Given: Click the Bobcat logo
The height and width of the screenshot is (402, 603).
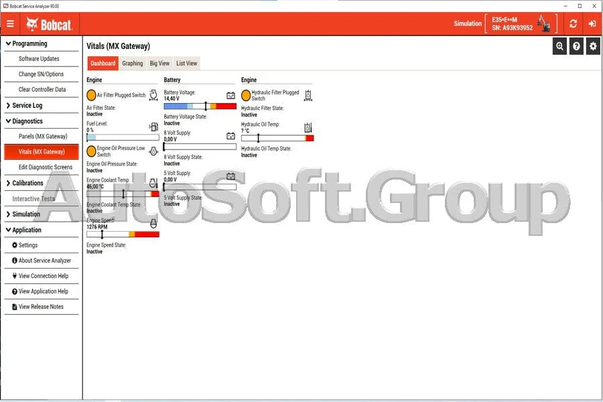Looking at the screenshot, I should click(49, 24).
